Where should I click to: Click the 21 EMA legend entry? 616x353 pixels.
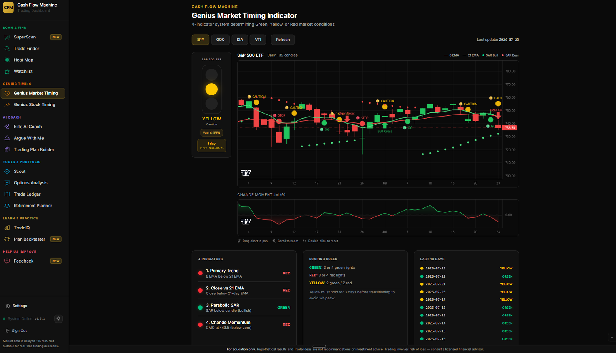470,55
